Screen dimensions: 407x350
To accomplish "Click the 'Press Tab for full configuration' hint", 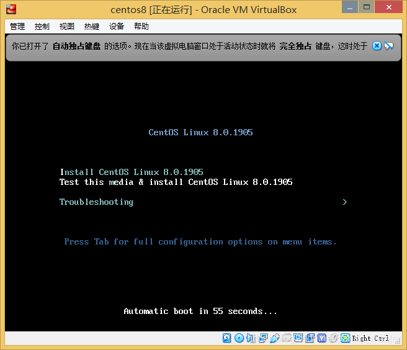I will pos(200,242).
